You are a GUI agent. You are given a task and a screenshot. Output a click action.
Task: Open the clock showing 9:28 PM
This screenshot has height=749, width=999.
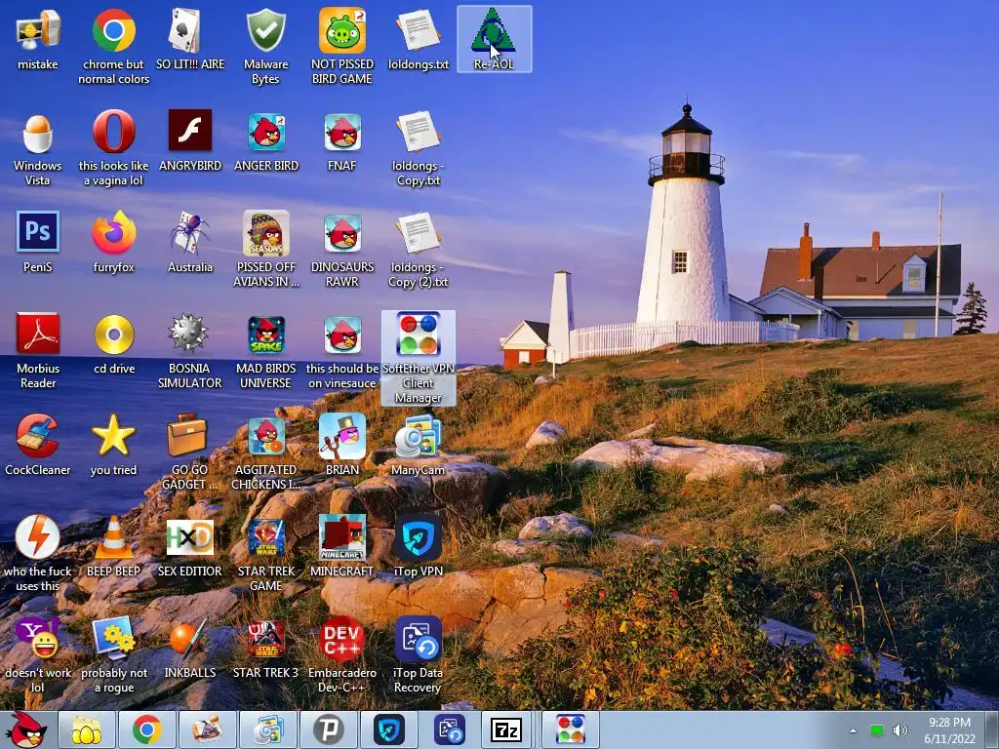click(x=949, y=730)
